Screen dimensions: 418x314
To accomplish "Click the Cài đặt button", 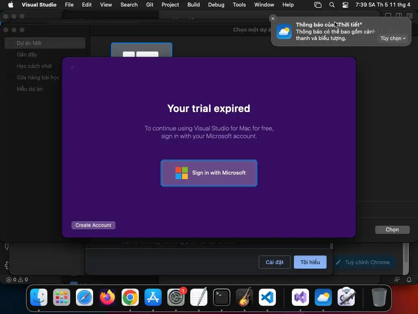I will tap(275, 262).
